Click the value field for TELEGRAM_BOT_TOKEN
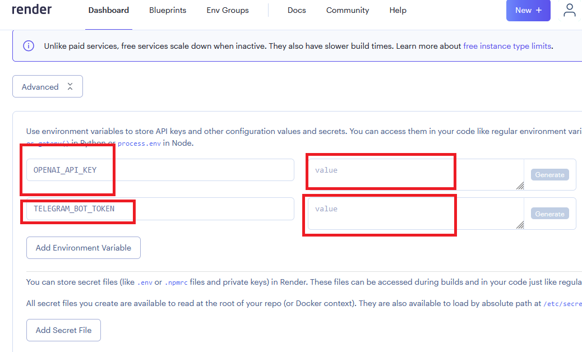The height and width of the screenshot is (352, 582). coord(415,214)
